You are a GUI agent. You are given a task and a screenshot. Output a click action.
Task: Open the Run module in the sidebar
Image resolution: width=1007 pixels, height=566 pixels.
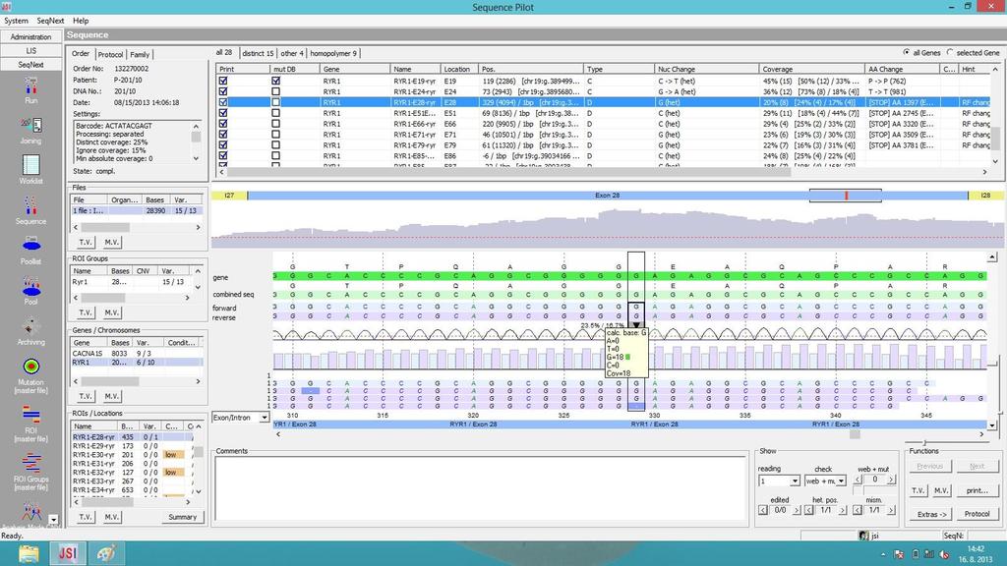click(30, 85)
